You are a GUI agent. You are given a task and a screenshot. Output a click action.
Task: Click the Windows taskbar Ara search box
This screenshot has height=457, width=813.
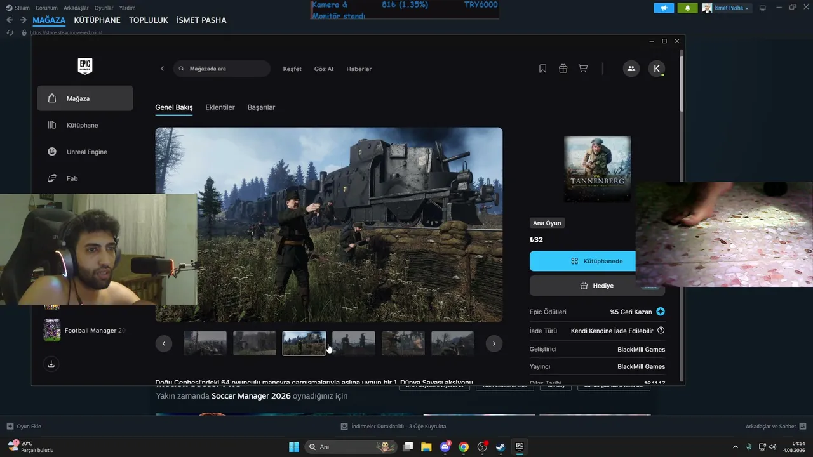(x=350, y=447)
